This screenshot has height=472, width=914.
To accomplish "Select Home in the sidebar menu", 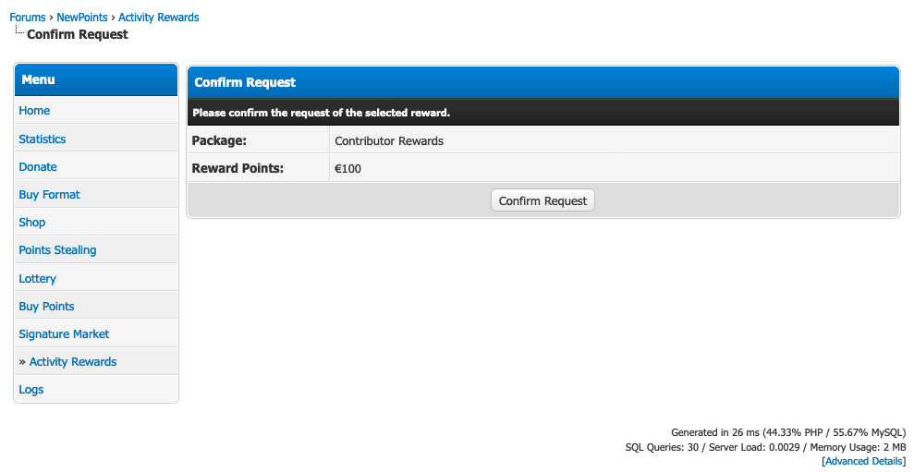I will pyautogui.click(x=34, y=111).
